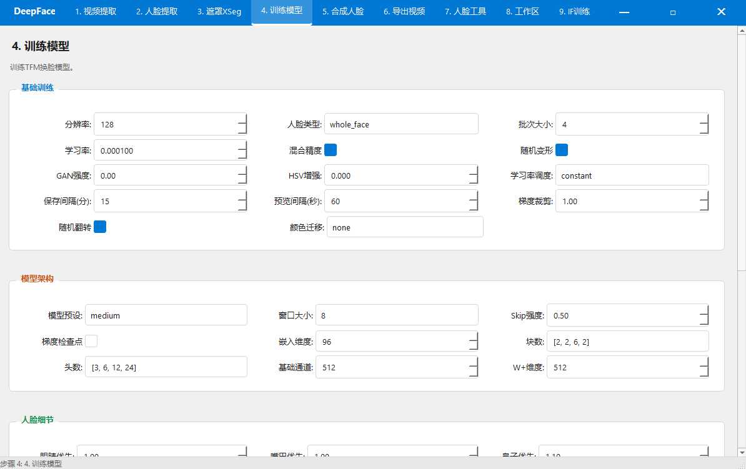Close the DeepFace window

pos(721,12)
